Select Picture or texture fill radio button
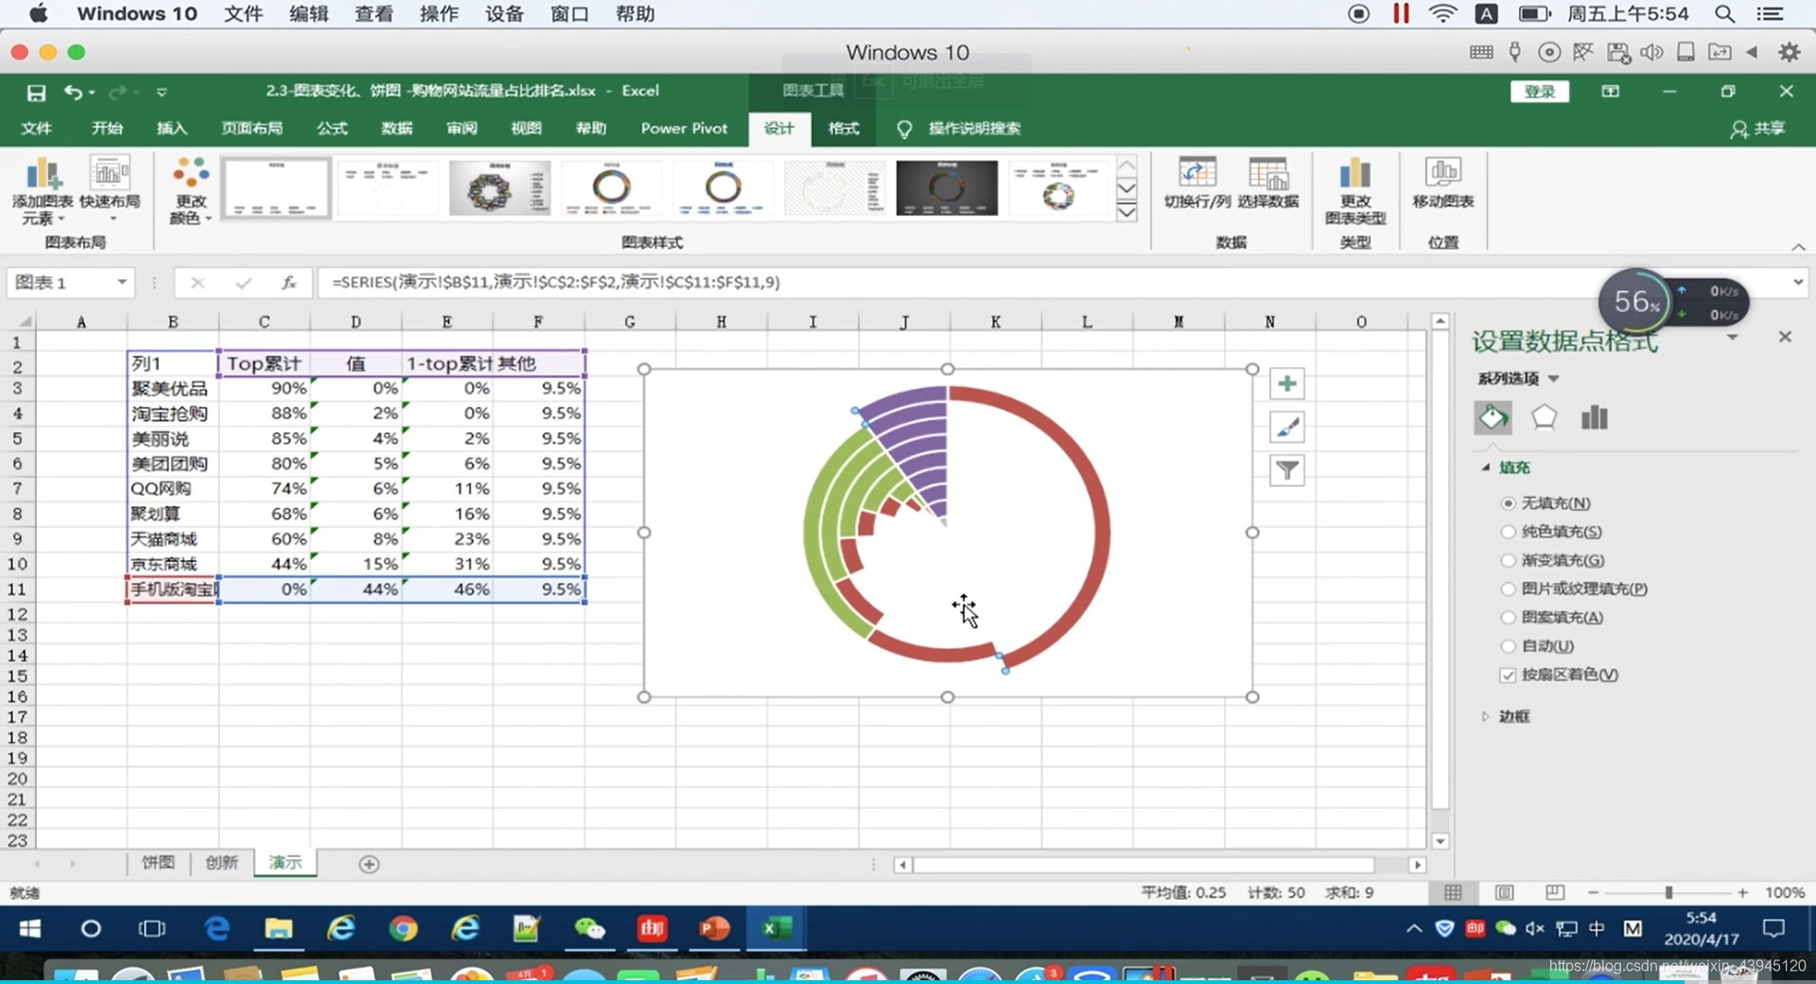This screenshot has height=984, width=1816. (1508, 589)
